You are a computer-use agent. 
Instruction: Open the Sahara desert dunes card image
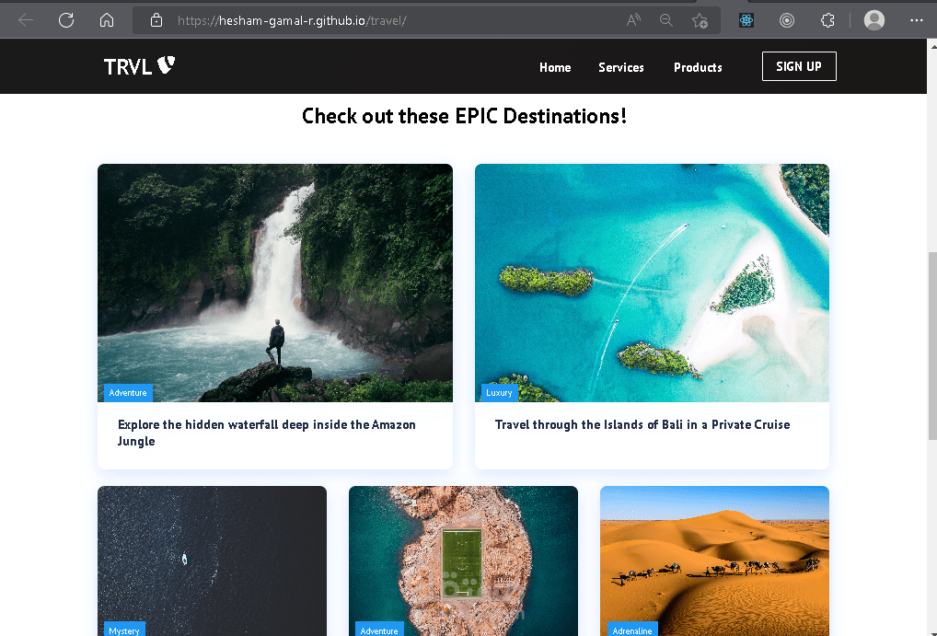(714, 561)
